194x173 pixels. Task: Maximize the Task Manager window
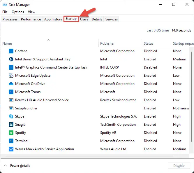point(174,4)
